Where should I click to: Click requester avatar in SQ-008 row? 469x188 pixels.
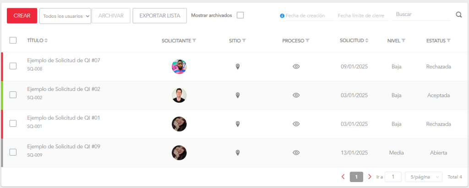pyautogui.click(x=179, y=67)
